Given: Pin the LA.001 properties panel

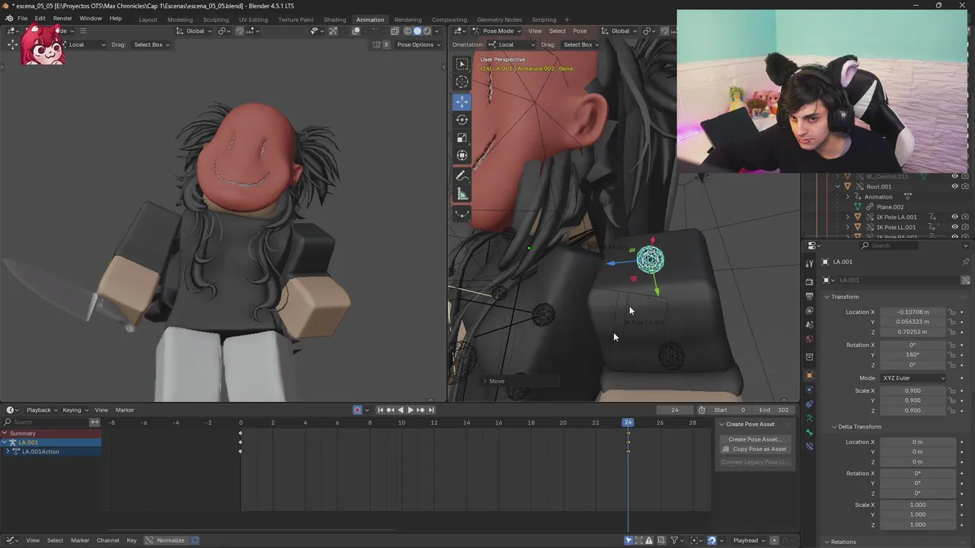Looking at the screenshot, I should pyautogui.click(x=965, y=262).
